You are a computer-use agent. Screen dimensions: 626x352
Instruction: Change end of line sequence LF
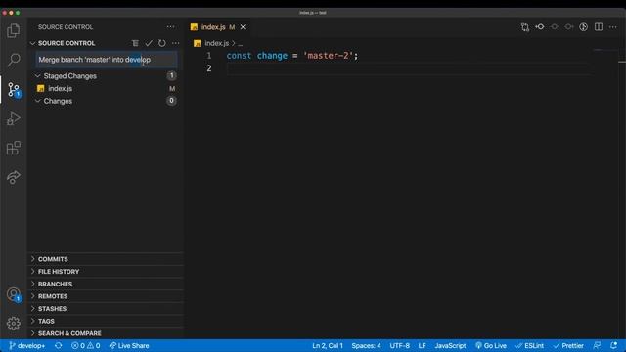[x=422, y=345]
